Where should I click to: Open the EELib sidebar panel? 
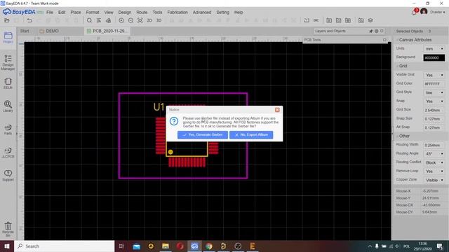(x=8, y=83)
